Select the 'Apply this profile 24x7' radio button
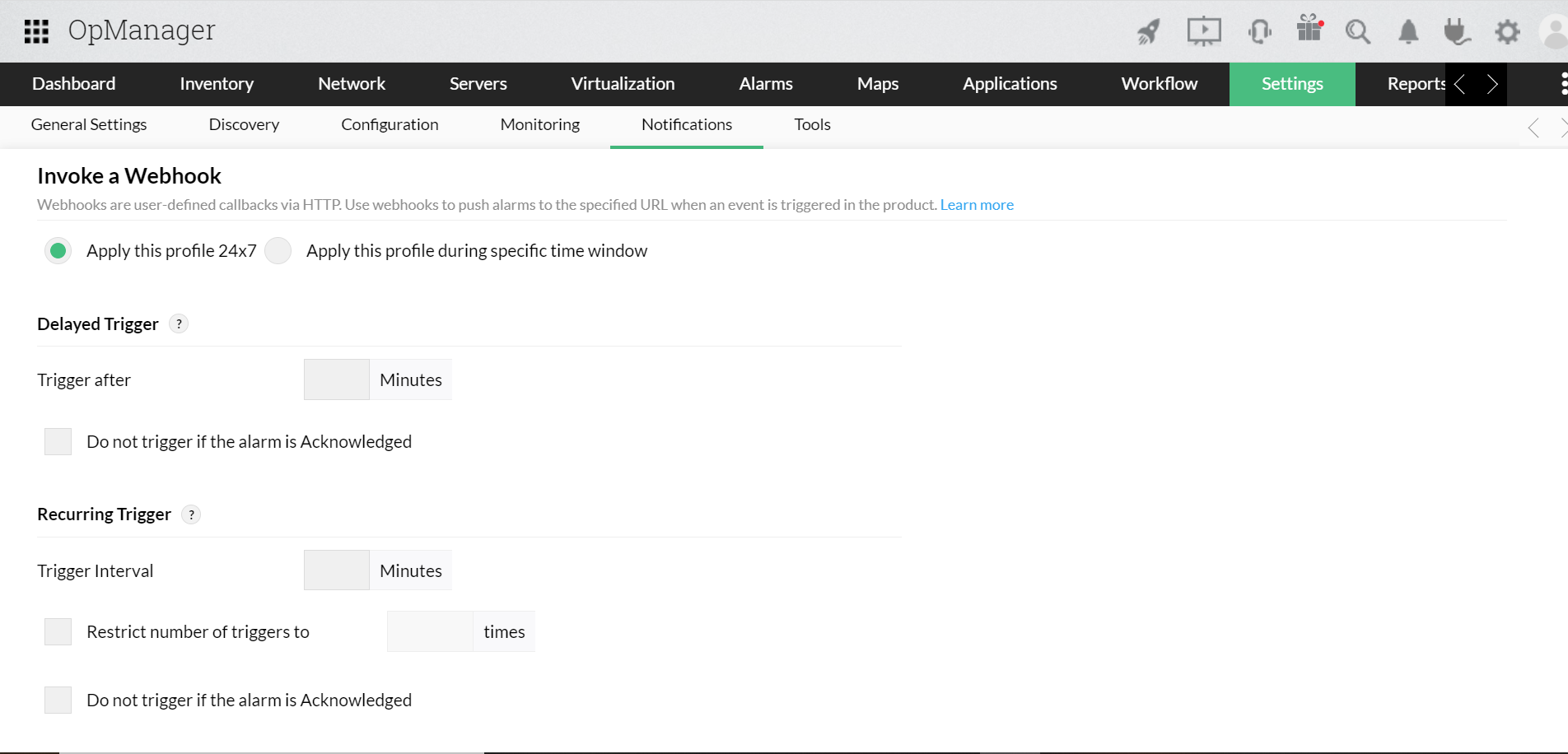1568x754 pixels. (x=58, y=250)
